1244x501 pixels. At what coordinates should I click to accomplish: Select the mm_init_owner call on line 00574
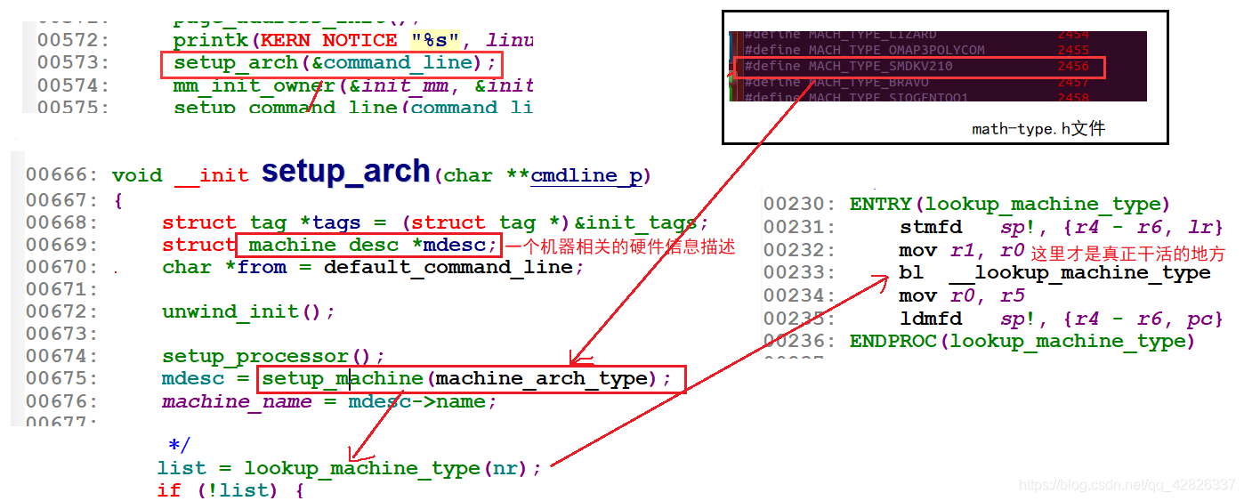(353, 85)
